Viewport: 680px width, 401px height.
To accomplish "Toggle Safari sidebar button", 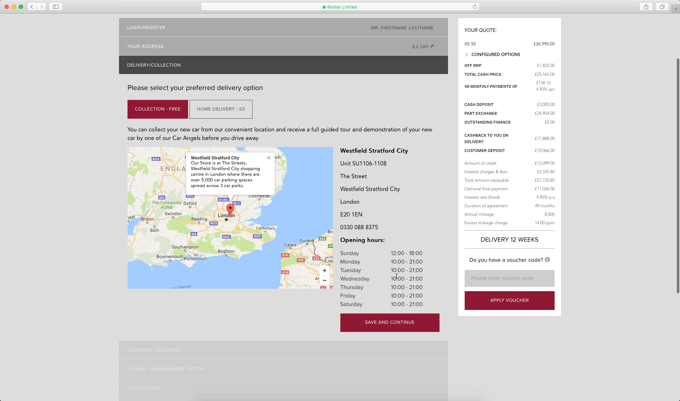I will (x=56, y=7).
